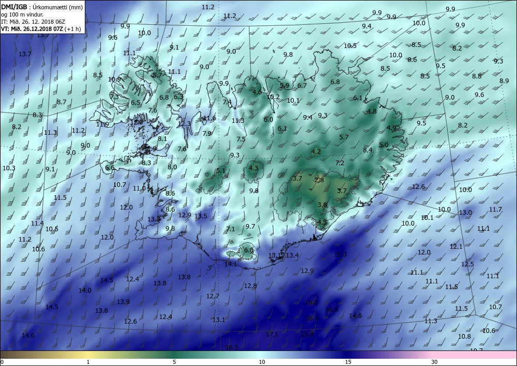This screenshot has width=517, height=366.
Task: Click the '5.0' value in the east
Action: [x=384, y=145]
